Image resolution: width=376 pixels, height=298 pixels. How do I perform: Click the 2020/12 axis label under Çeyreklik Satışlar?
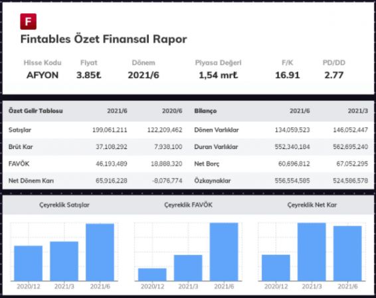pyautogui.click(x=29, y=286)
